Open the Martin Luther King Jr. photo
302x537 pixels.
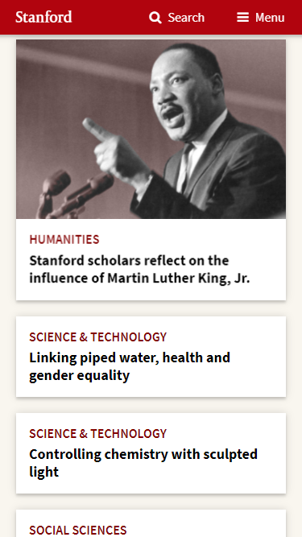(x=151, y=129)
